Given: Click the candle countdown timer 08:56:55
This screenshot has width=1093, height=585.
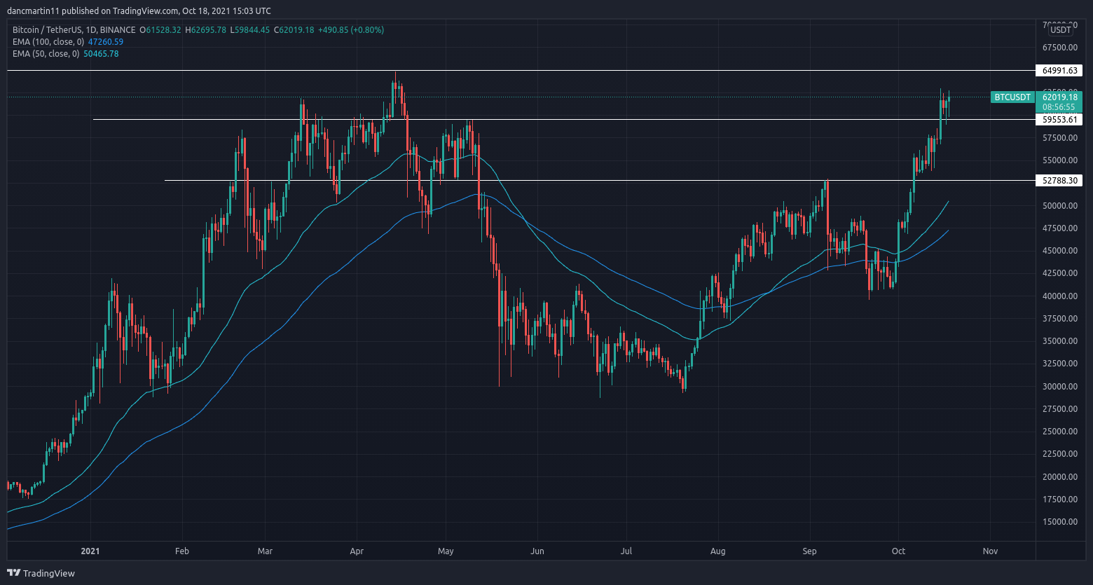Looking at the screenshot, I should (x=1059, y=107).
